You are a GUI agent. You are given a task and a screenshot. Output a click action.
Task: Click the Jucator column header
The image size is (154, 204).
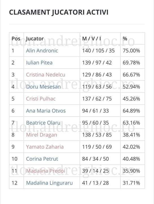point(35,39)
